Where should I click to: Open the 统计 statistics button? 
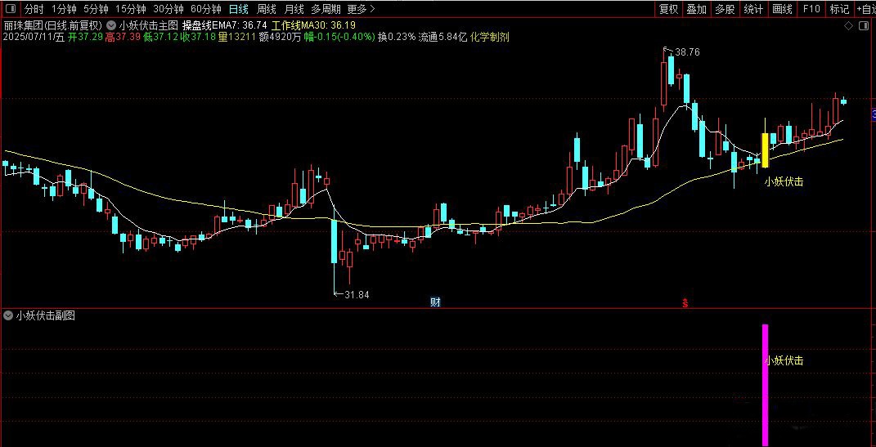pyautogui.click(x=753, y=9)
